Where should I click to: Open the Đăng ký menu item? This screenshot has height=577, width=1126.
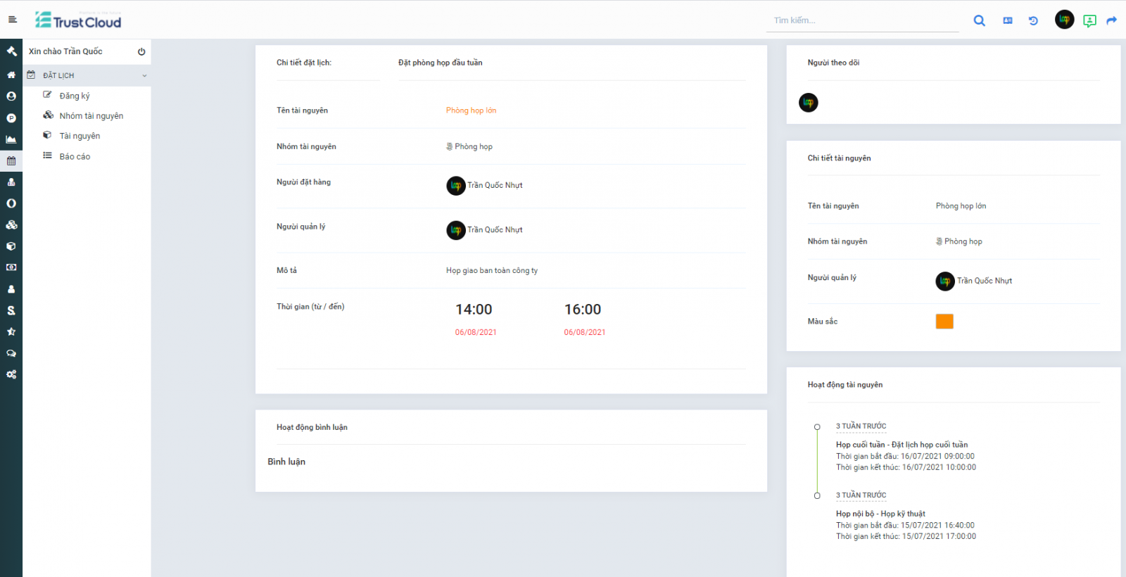(x=75, y=96)
